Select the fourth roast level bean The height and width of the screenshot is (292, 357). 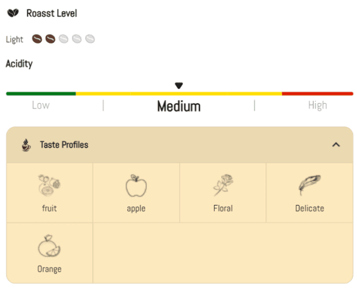click(77, 39)
